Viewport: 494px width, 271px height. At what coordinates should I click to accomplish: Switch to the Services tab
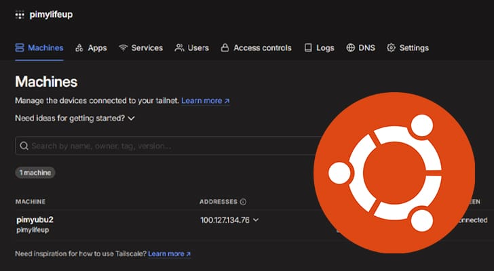(141, 48)
